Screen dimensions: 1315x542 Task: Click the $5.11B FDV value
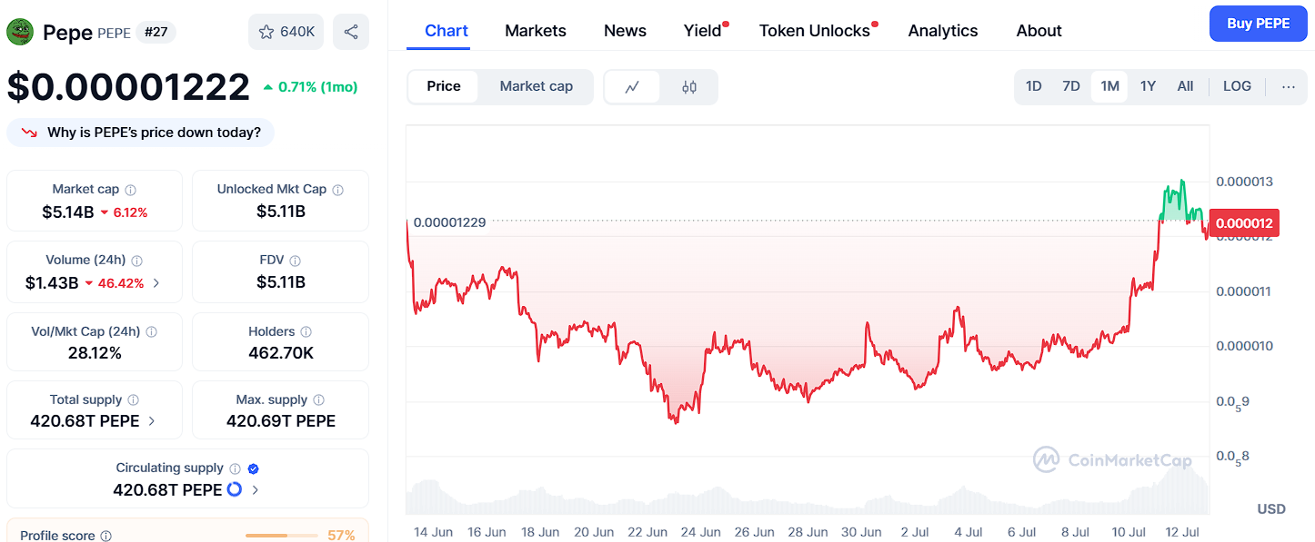pyautogui.click(x=281, y=282)
